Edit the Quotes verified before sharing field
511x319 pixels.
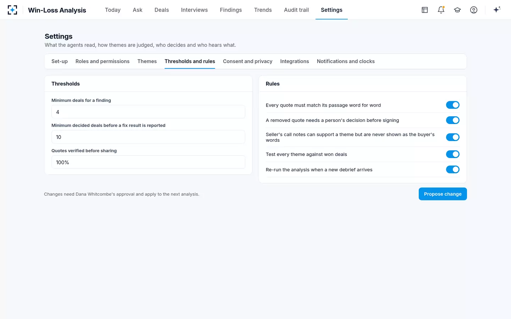point(148,162)
